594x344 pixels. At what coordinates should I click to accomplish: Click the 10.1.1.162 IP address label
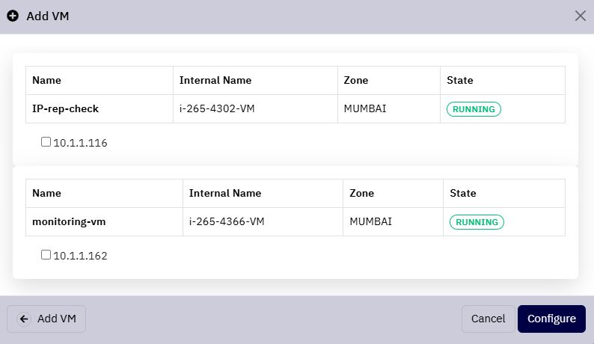pyautogui.click(x=80, y=256)
